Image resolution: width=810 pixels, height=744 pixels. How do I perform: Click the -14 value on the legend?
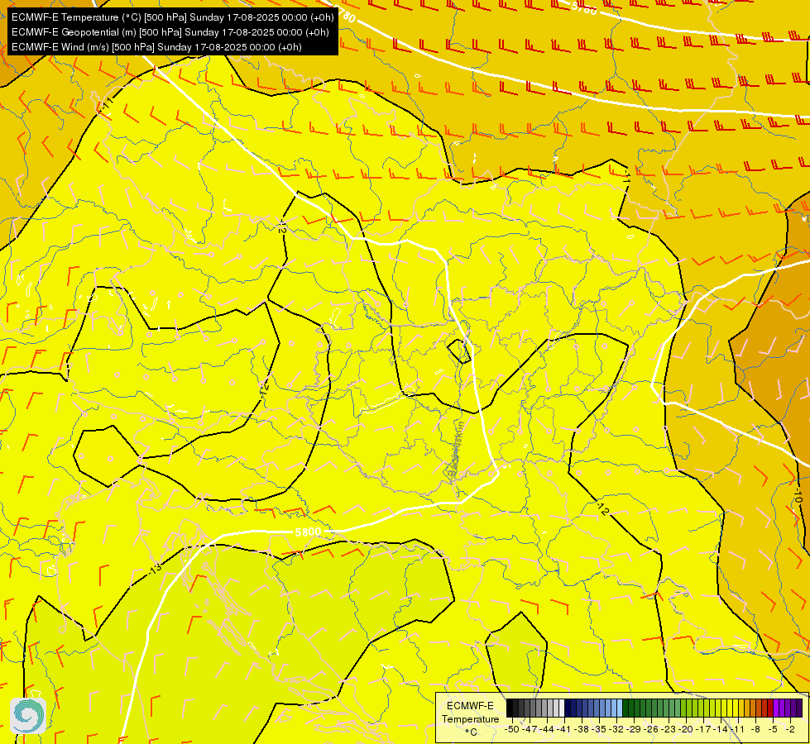(721, 730)
